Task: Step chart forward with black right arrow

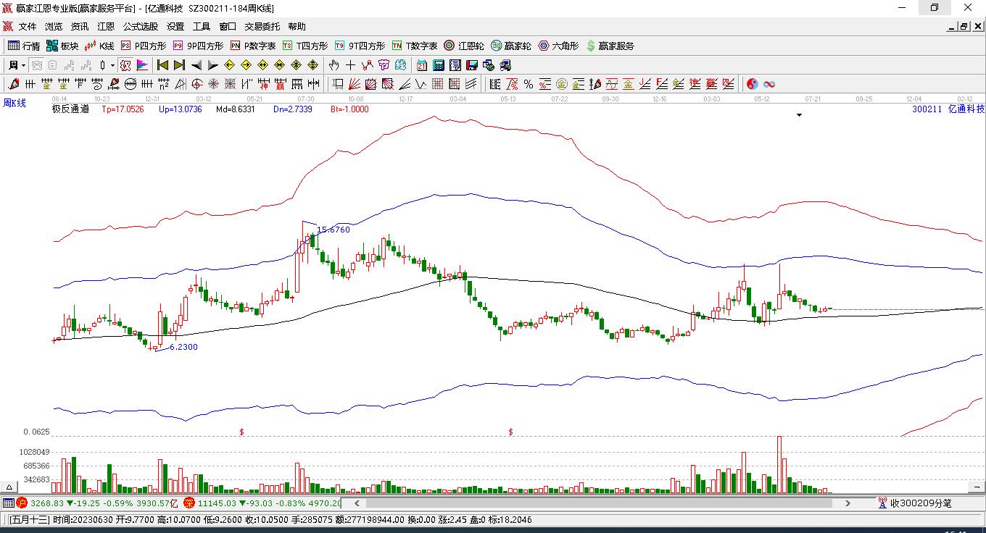Action: (x=212, y=65)
